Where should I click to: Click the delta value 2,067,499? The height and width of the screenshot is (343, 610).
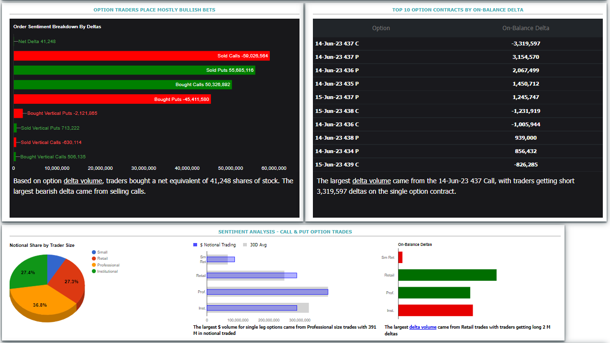[526, 70]
